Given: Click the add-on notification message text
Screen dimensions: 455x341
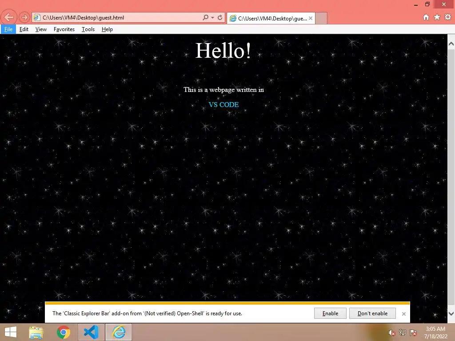Looking at the screenshot, I should (x=147, y=313).
